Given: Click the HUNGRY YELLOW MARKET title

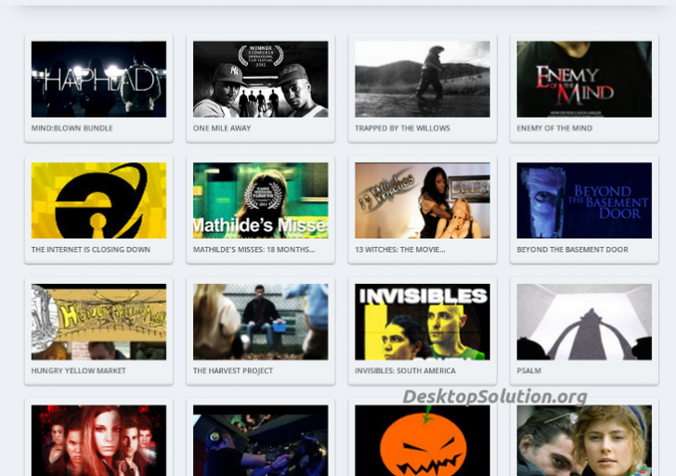Looking at the screenshot, I should coord(78,371).
